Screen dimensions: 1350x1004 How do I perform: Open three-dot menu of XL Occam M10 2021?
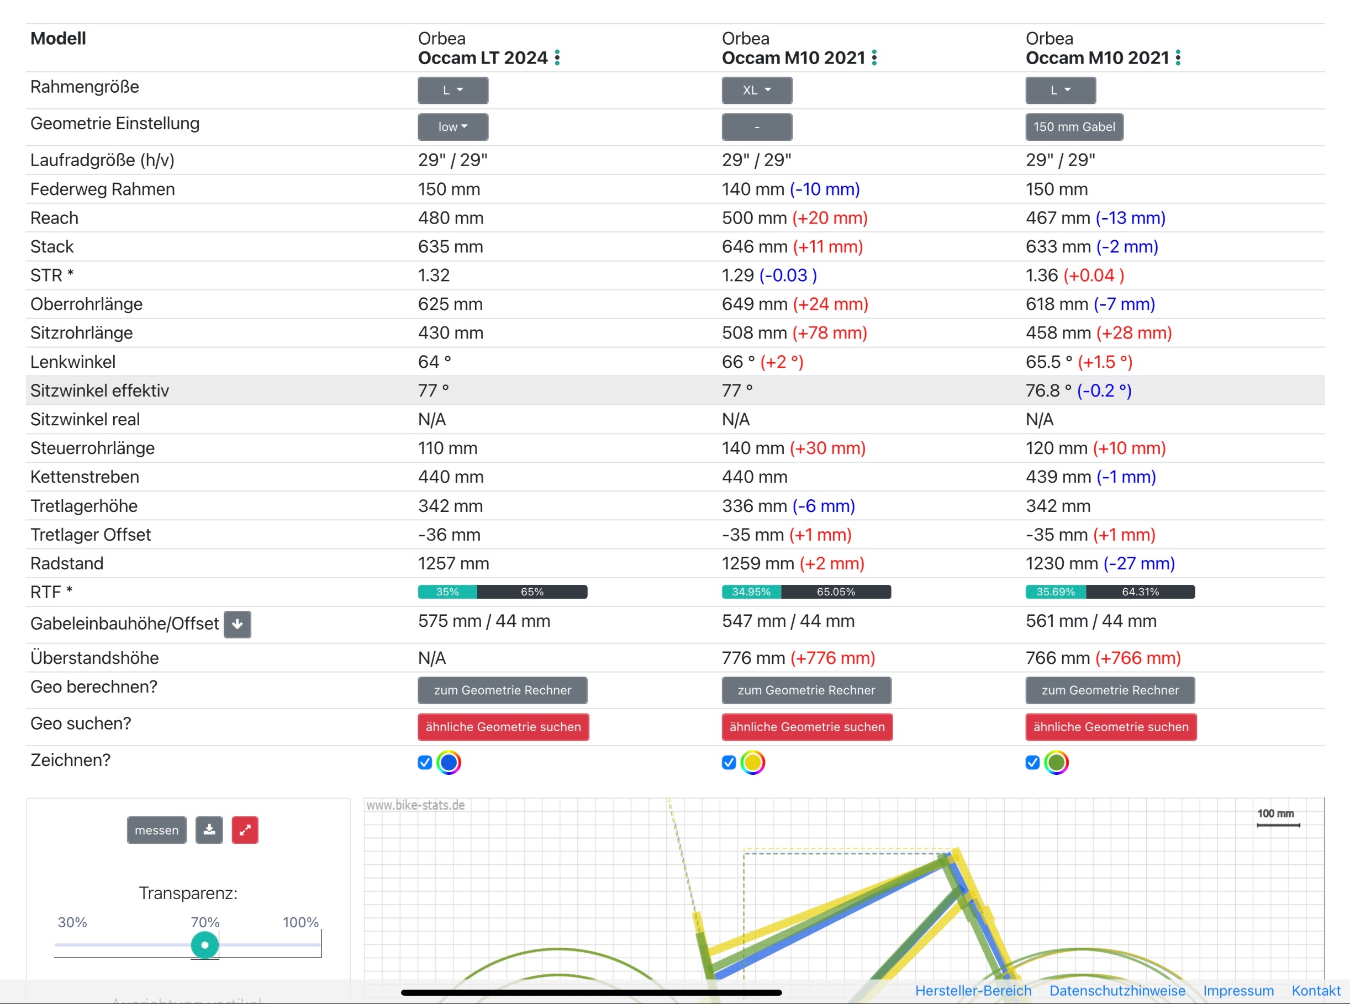(x=874, y=58)
